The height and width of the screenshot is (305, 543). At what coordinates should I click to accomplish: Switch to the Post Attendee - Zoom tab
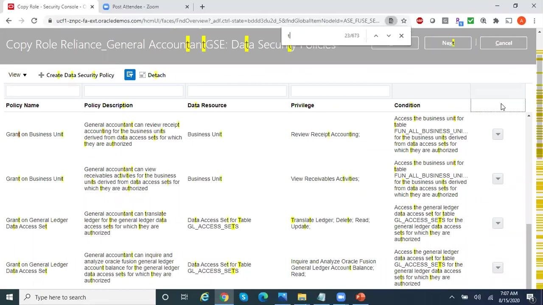(145, 7)
